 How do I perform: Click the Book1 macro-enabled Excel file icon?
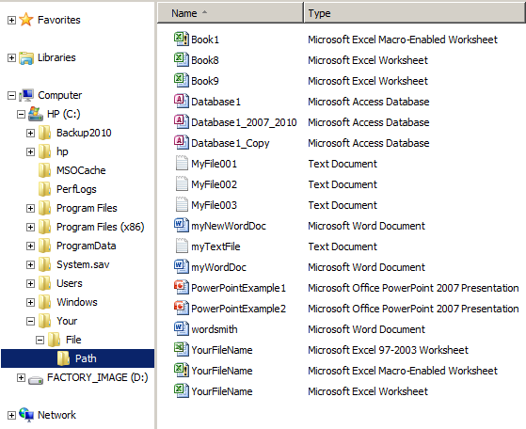(x=182, y=39)
